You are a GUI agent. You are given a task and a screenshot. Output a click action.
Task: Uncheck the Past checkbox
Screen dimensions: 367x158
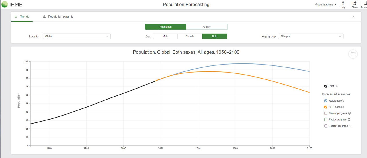(x=326, y=86)
